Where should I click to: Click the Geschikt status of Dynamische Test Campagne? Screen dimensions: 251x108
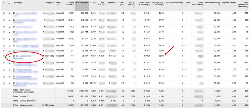point(60,56)
